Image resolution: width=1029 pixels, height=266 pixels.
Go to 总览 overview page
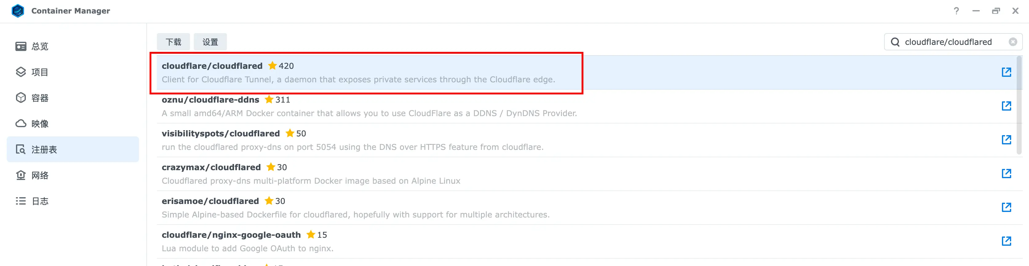click(40, 46)
